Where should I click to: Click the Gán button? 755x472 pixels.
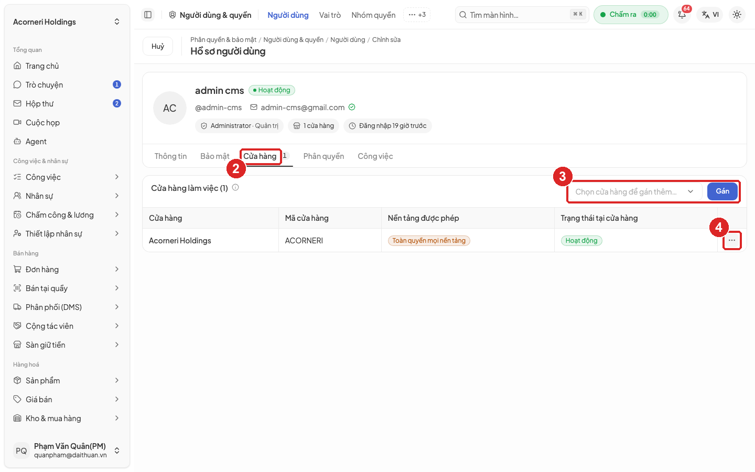point(722,191)
